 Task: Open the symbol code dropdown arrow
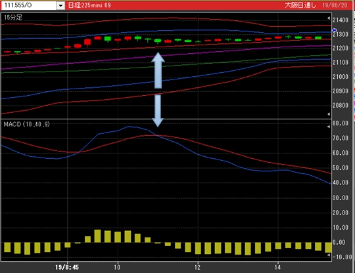[x=60, y=5]
